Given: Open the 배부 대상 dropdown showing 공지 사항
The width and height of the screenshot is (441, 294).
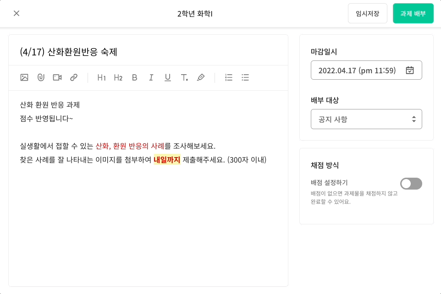Looking at the screenshot, I should (x=366, y=119).
